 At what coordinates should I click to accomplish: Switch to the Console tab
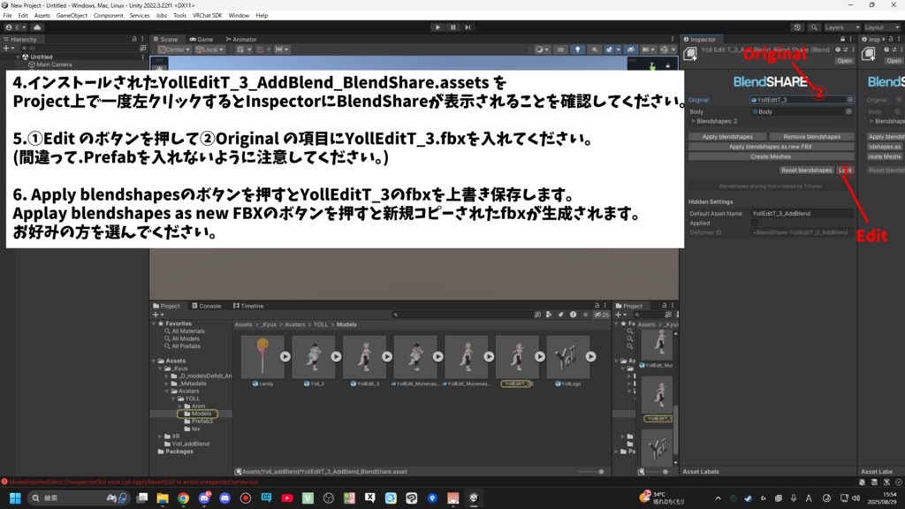[x=208, y=306]
